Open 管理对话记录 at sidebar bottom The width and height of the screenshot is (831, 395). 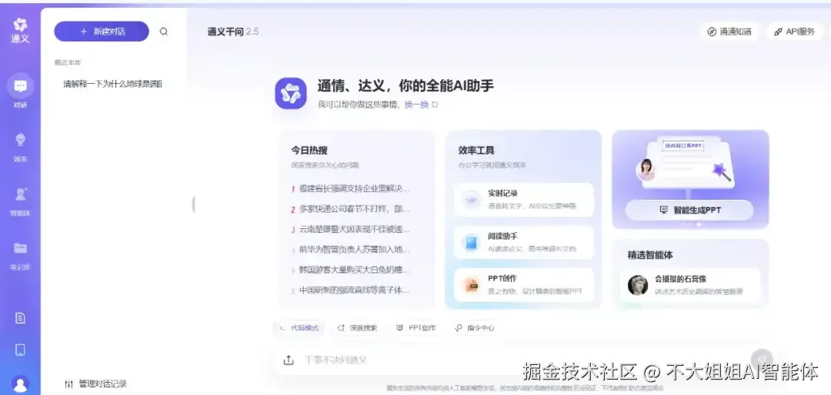coord(95,384)
